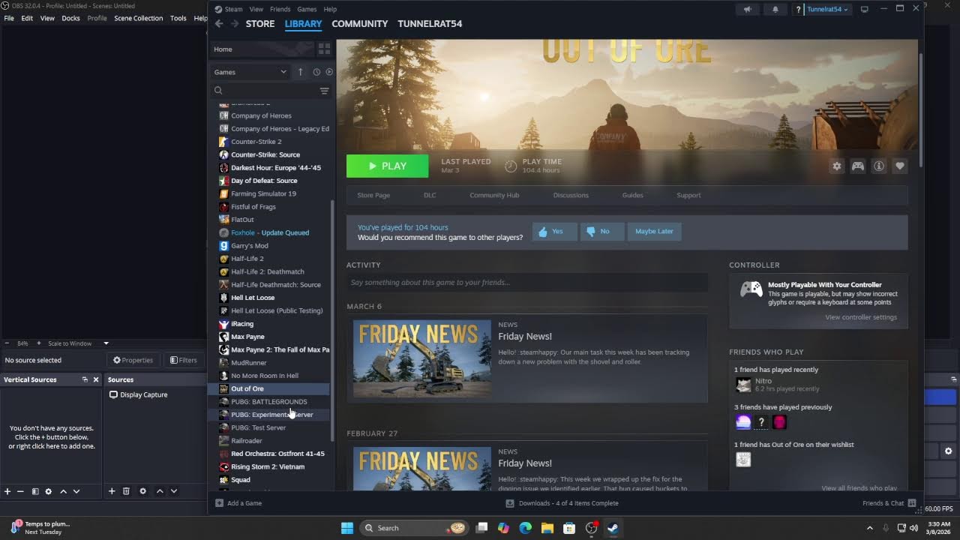Click the thumbs-down No recommendation button

pyautogui.click(x=601, y=231)
